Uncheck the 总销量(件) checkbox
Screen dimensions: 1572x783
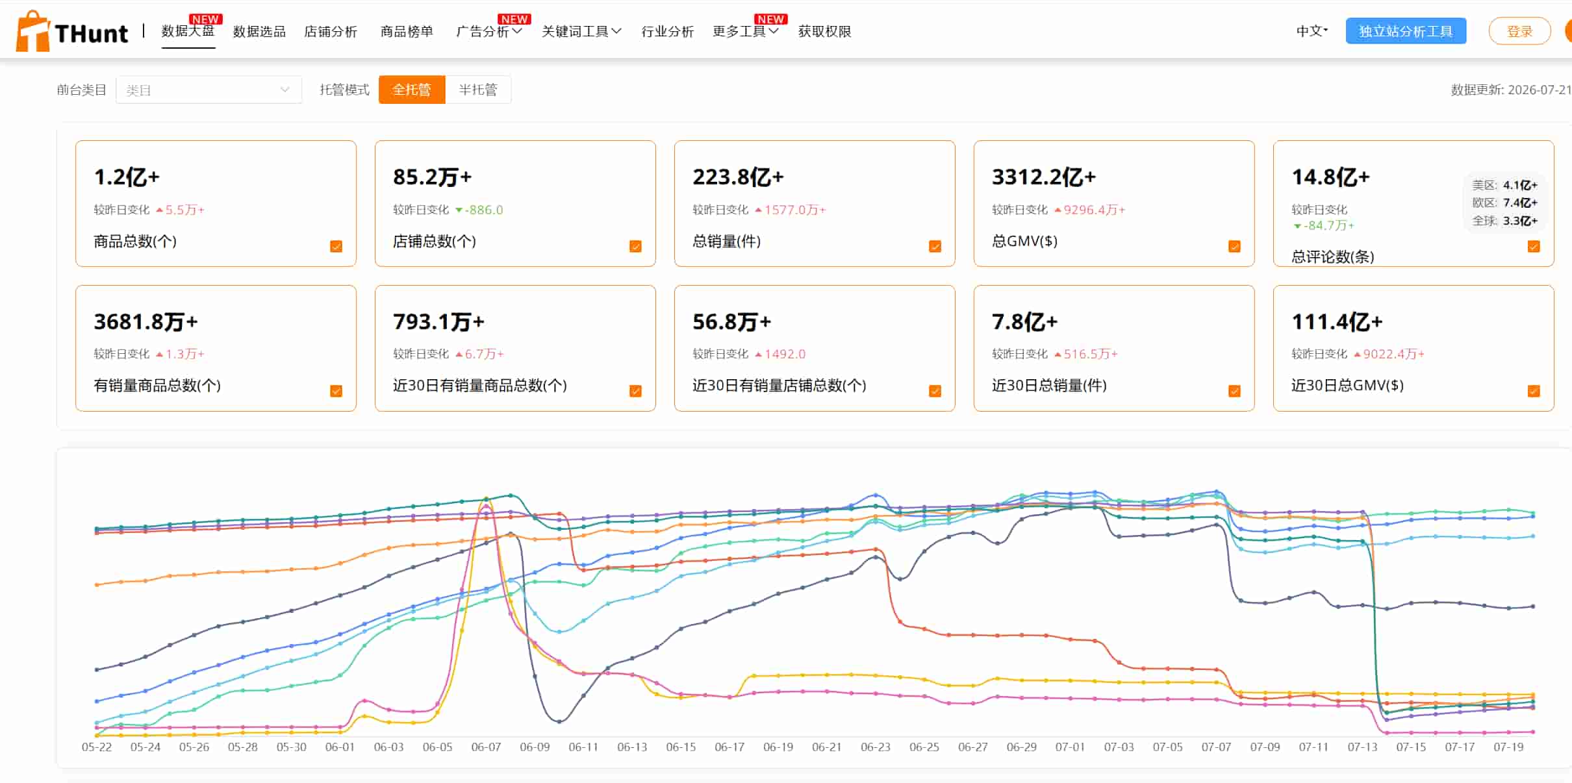click(x=935, y=246)
